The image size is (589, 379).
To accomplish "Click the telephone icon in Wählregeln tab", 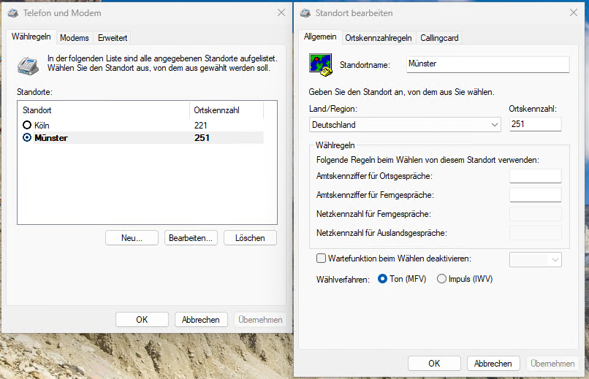I will (x=28, y=64).
